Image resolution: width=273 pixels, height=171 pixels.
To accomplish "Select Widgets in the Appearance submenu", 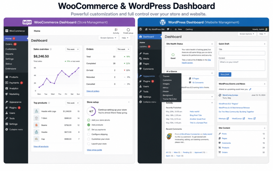I will coord(166,84).
